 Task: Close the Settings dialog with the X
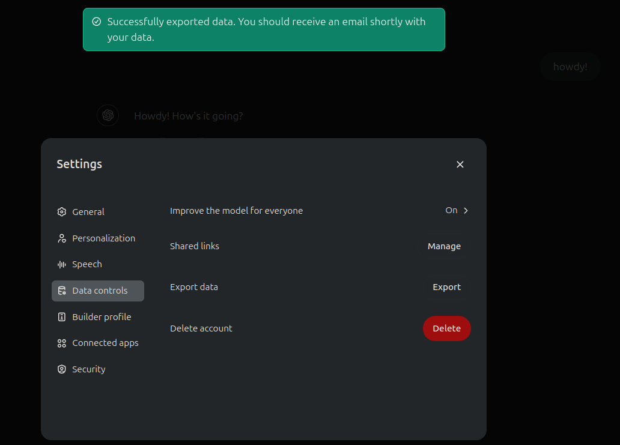pyautogui.click(x=460, y=165)
